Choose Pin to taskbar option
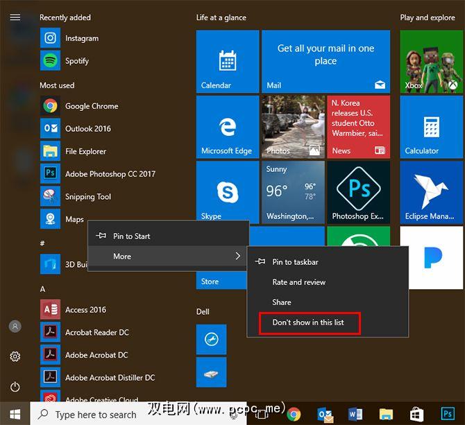 point(295,262)
